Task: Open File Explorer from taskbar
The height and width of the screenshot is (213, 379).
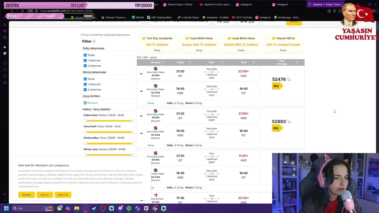Action: click(77, 208)
